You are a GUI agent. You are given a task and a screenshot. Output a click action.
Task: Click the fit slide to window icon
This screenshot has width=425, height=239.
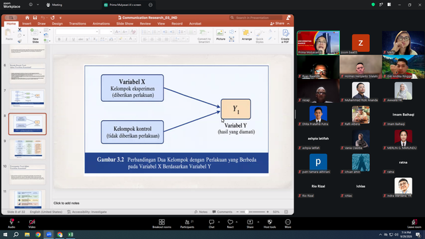(x=286, y=212)
